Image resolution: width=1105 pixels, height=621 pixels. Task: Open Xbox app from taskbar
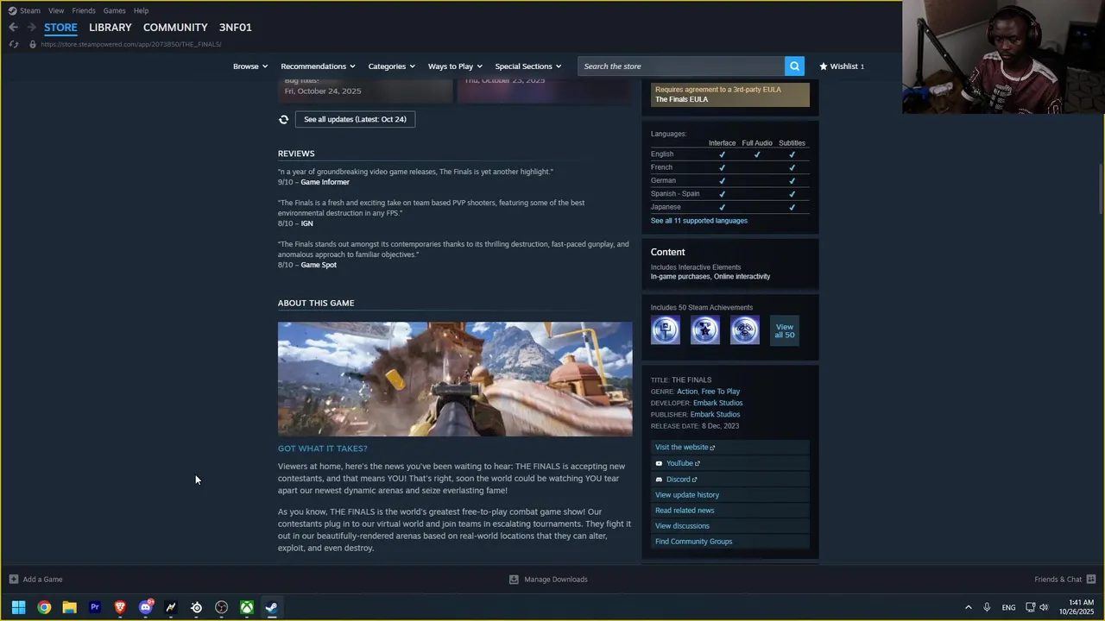(247, 607)
